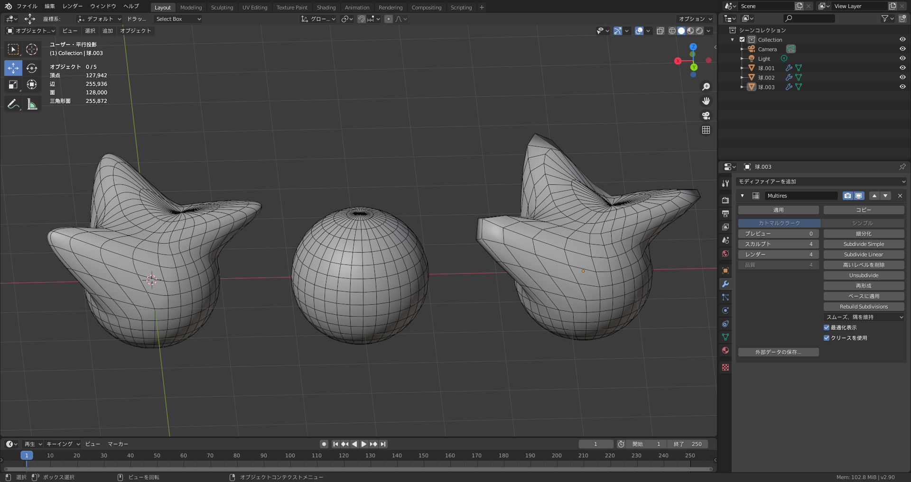Click the Unsubdivide button
This screenshot has width=911, height=482.
(x=864, y=275)
